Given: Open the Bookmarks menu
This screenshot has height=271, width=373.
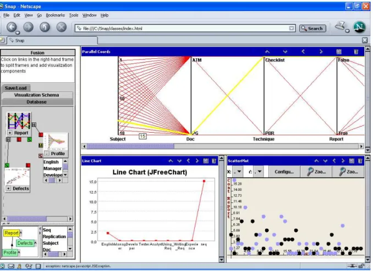Looking at the screenshot, I should pos(55,15).
